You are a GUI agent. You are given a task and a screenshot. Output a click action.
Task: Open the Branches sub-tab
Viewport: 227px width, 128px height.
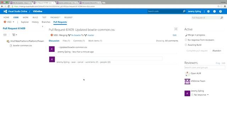tap(46, 22)
